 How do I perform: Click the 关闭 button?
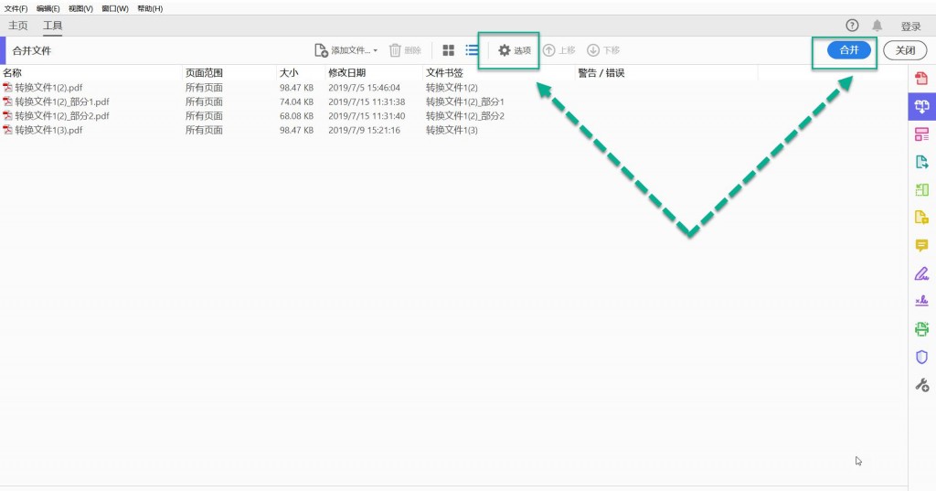(x=905, y=50)
